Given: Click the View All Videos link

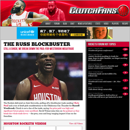Looking at the screenshot, I should (76, 123).
